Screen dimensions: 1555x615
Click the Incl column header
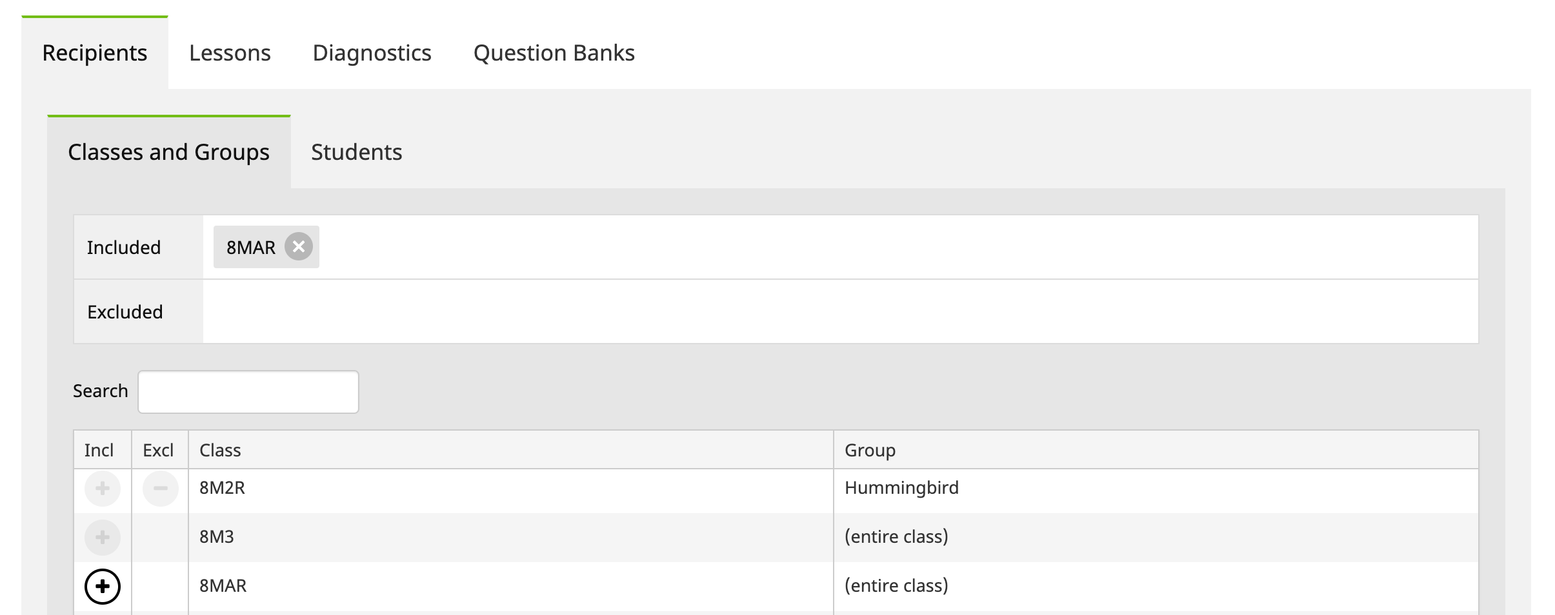click(x=99, y=450)
